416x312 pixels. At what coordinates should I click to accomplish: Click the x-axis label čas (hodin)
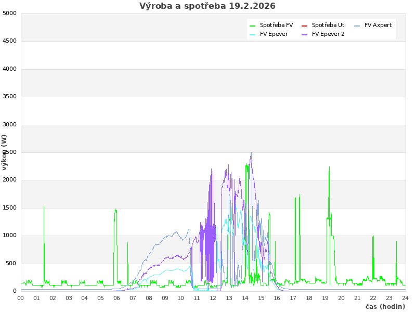pos(385,306)
